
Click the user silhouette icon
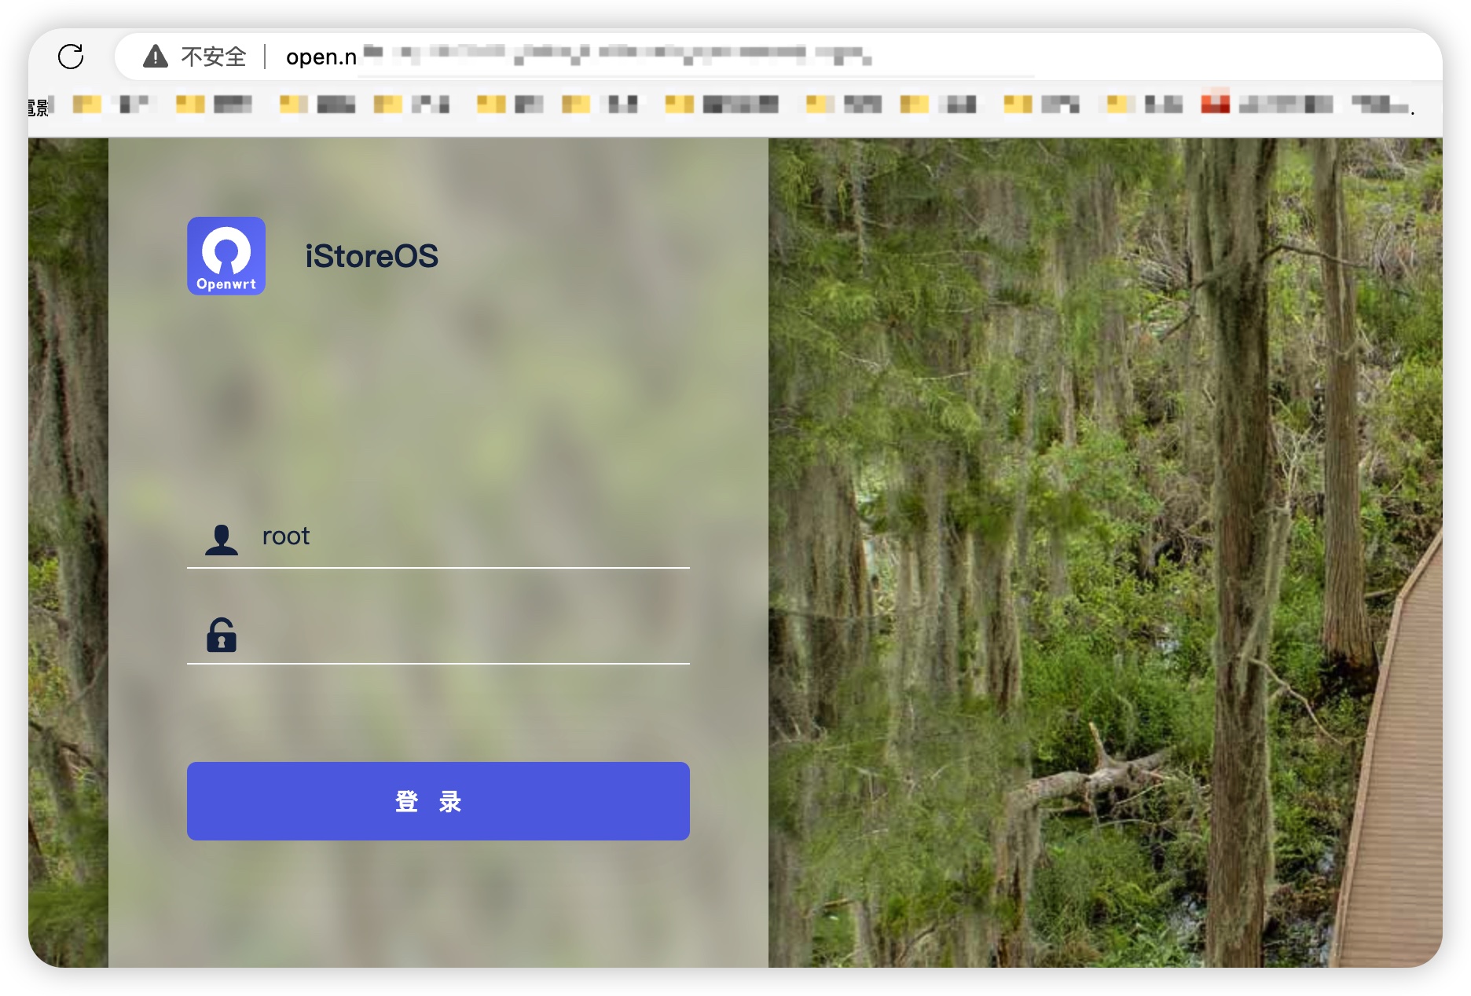click(222, 540)
